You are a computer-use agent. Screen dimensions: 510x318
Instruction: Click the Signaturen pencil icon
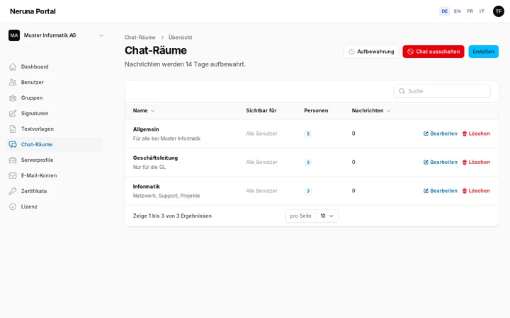pyautogui.click(x=13, y=114)
